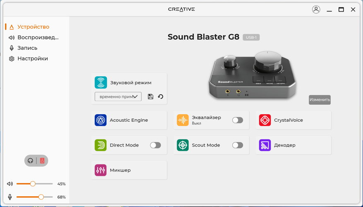Click the Изменить button
Screen dimensions: 363x207
point(320,100)
